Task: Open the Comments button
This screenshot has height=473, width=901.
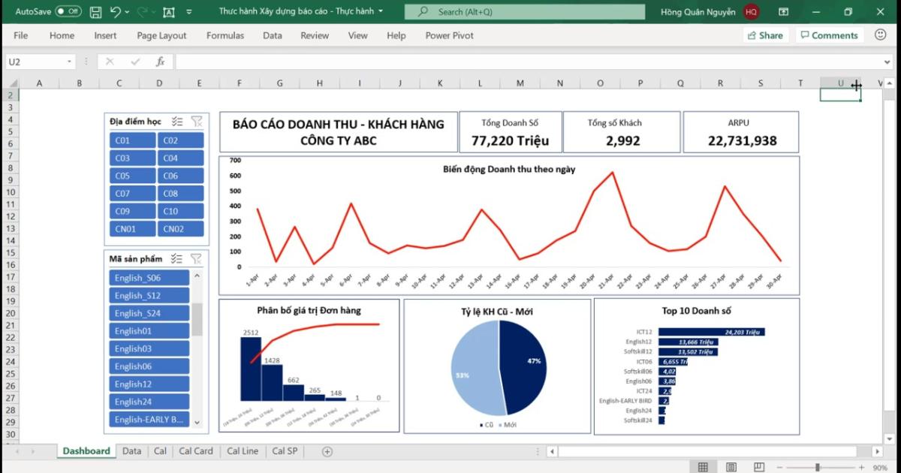Action: pos(828,35)
